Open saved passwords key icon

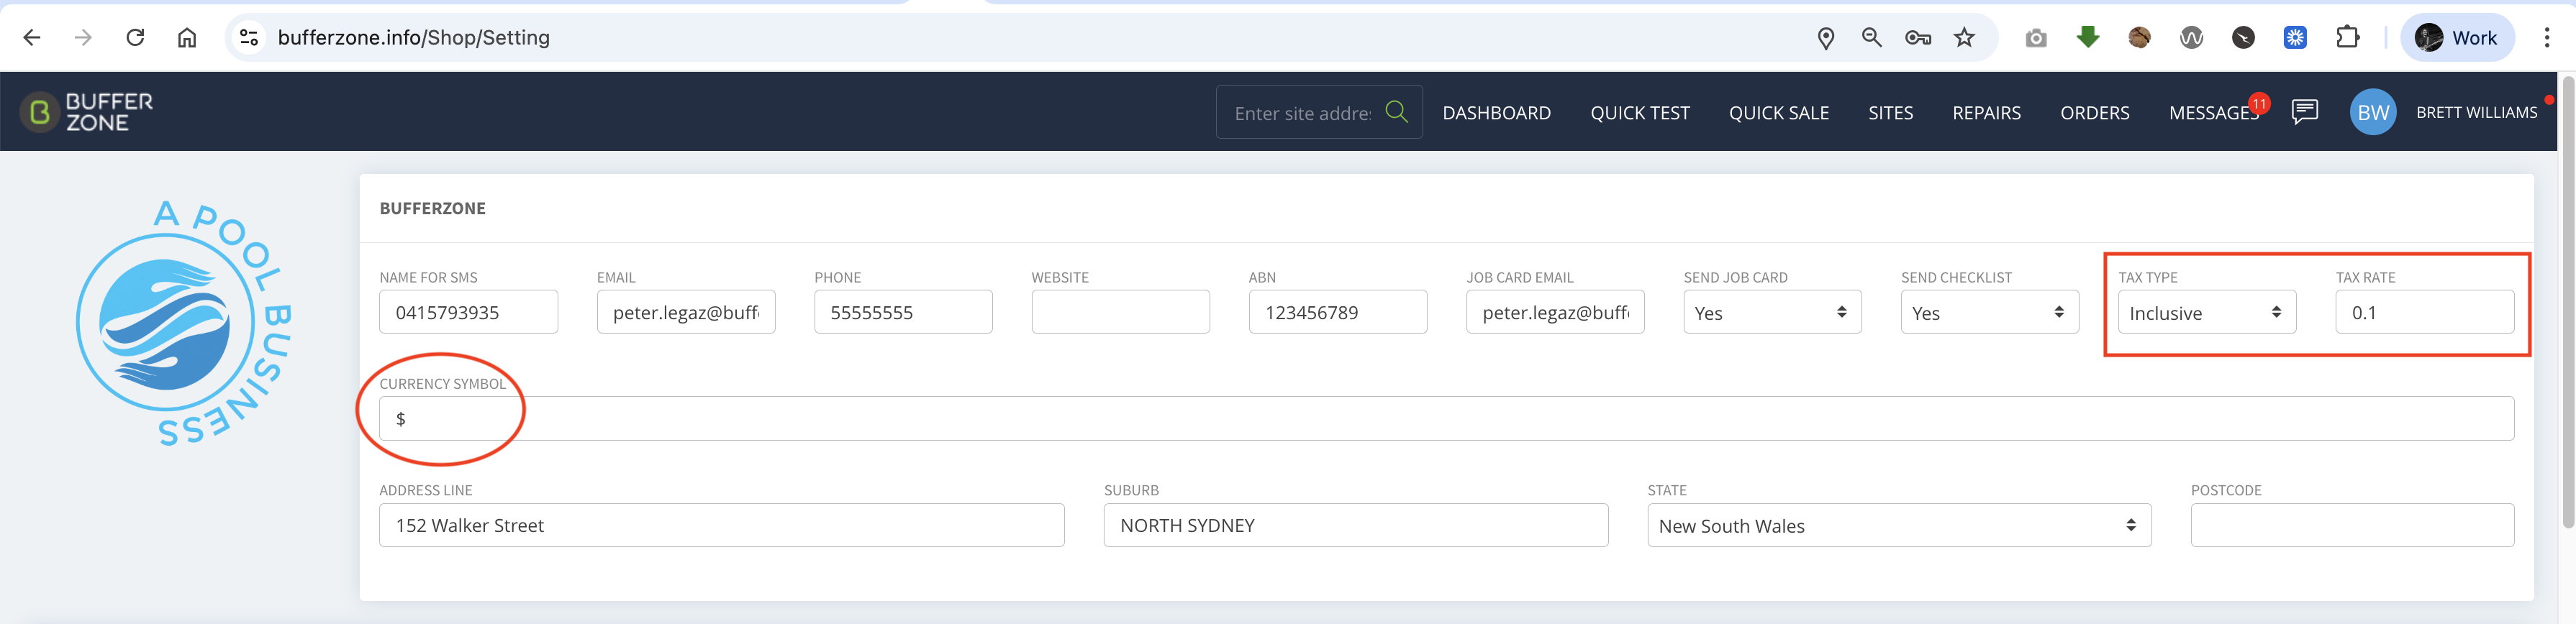click(1917, 38)
